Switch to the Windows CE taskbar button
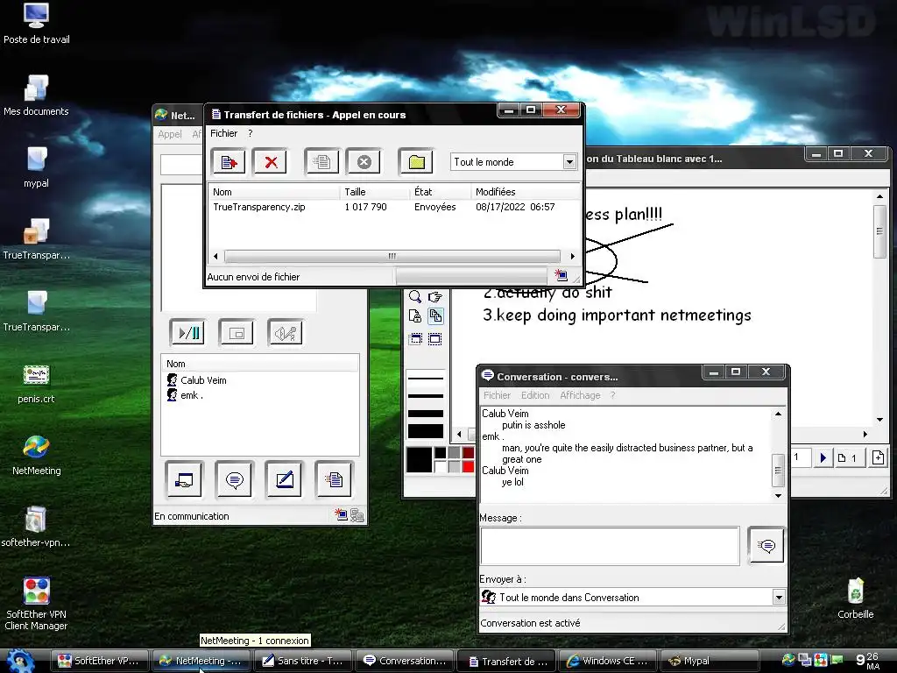The width and height of the screenshot is (897, 673). coord(608,661)
